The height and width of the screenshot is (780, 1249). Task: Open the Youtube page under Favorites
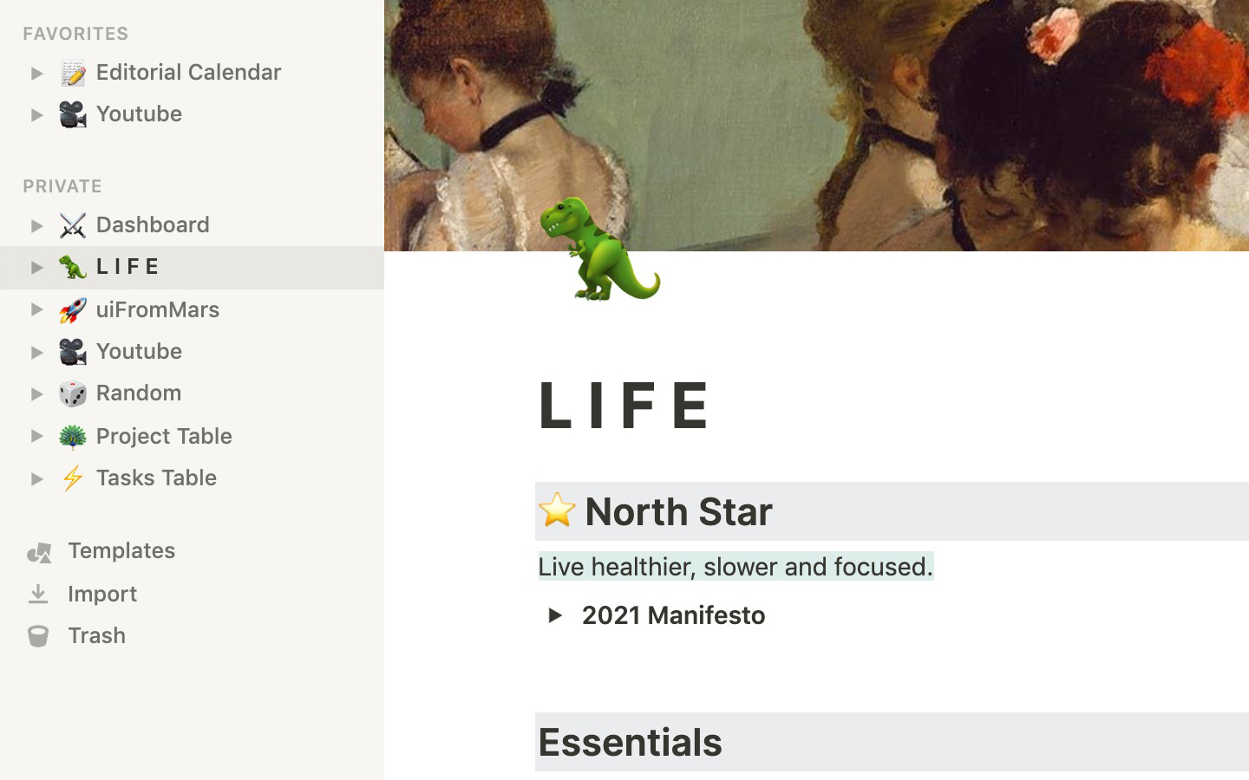pos(139,114)
